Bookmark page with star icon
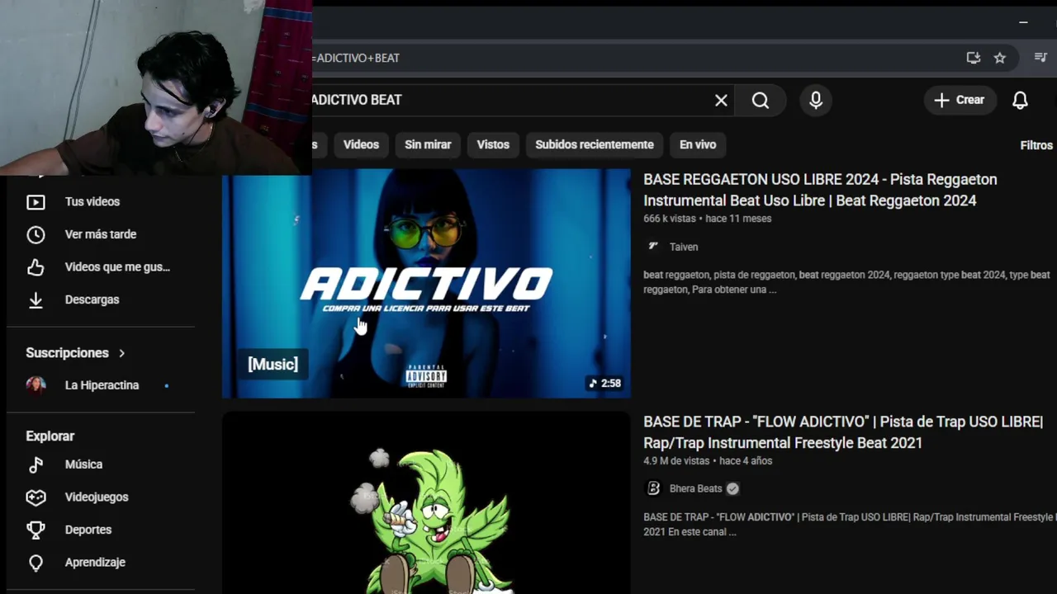Viewport: 1057px width, 594px height. 1000,58
